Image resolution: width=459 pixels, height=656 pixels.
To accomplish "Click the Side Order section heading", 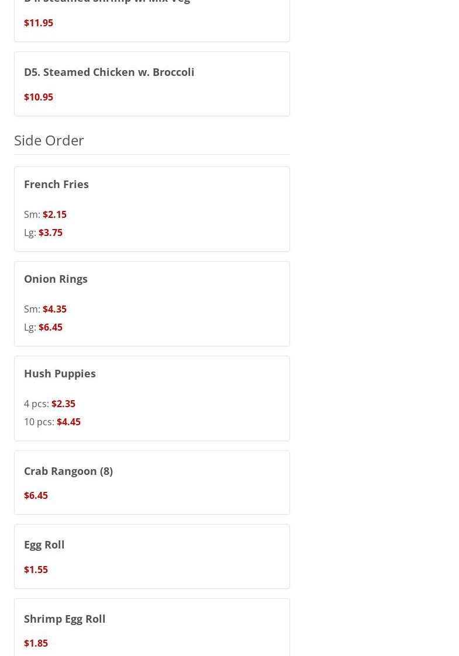I will [x=49, y=140].
